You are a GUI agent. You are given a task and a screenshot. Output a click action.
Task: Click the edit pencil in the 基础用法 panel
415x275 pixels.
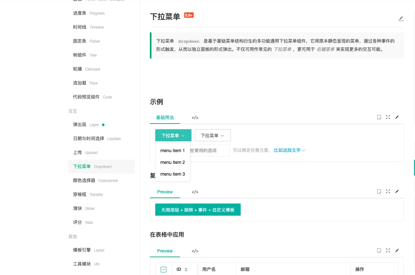pos(397,117)
